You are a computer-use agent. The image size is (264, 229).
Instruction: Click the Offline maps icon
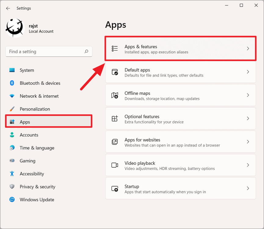point(115,95)
